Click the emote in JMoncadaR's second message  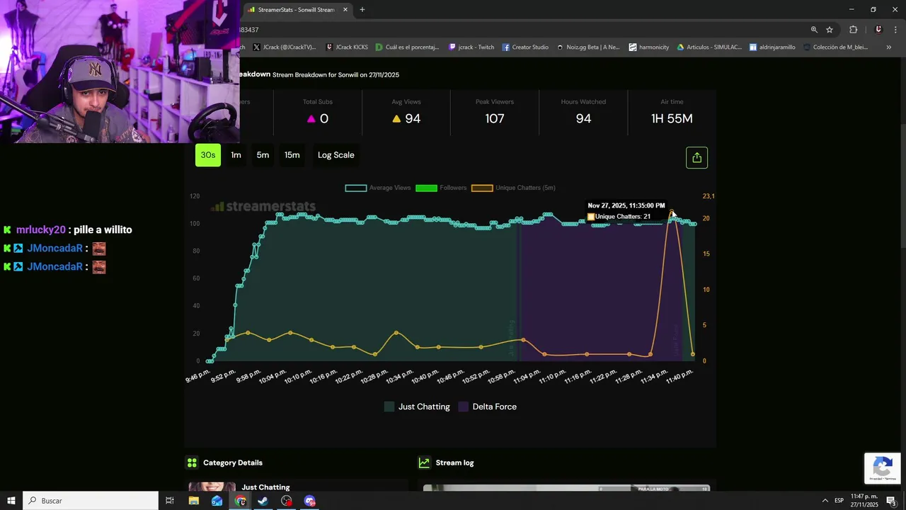point(99,267)
